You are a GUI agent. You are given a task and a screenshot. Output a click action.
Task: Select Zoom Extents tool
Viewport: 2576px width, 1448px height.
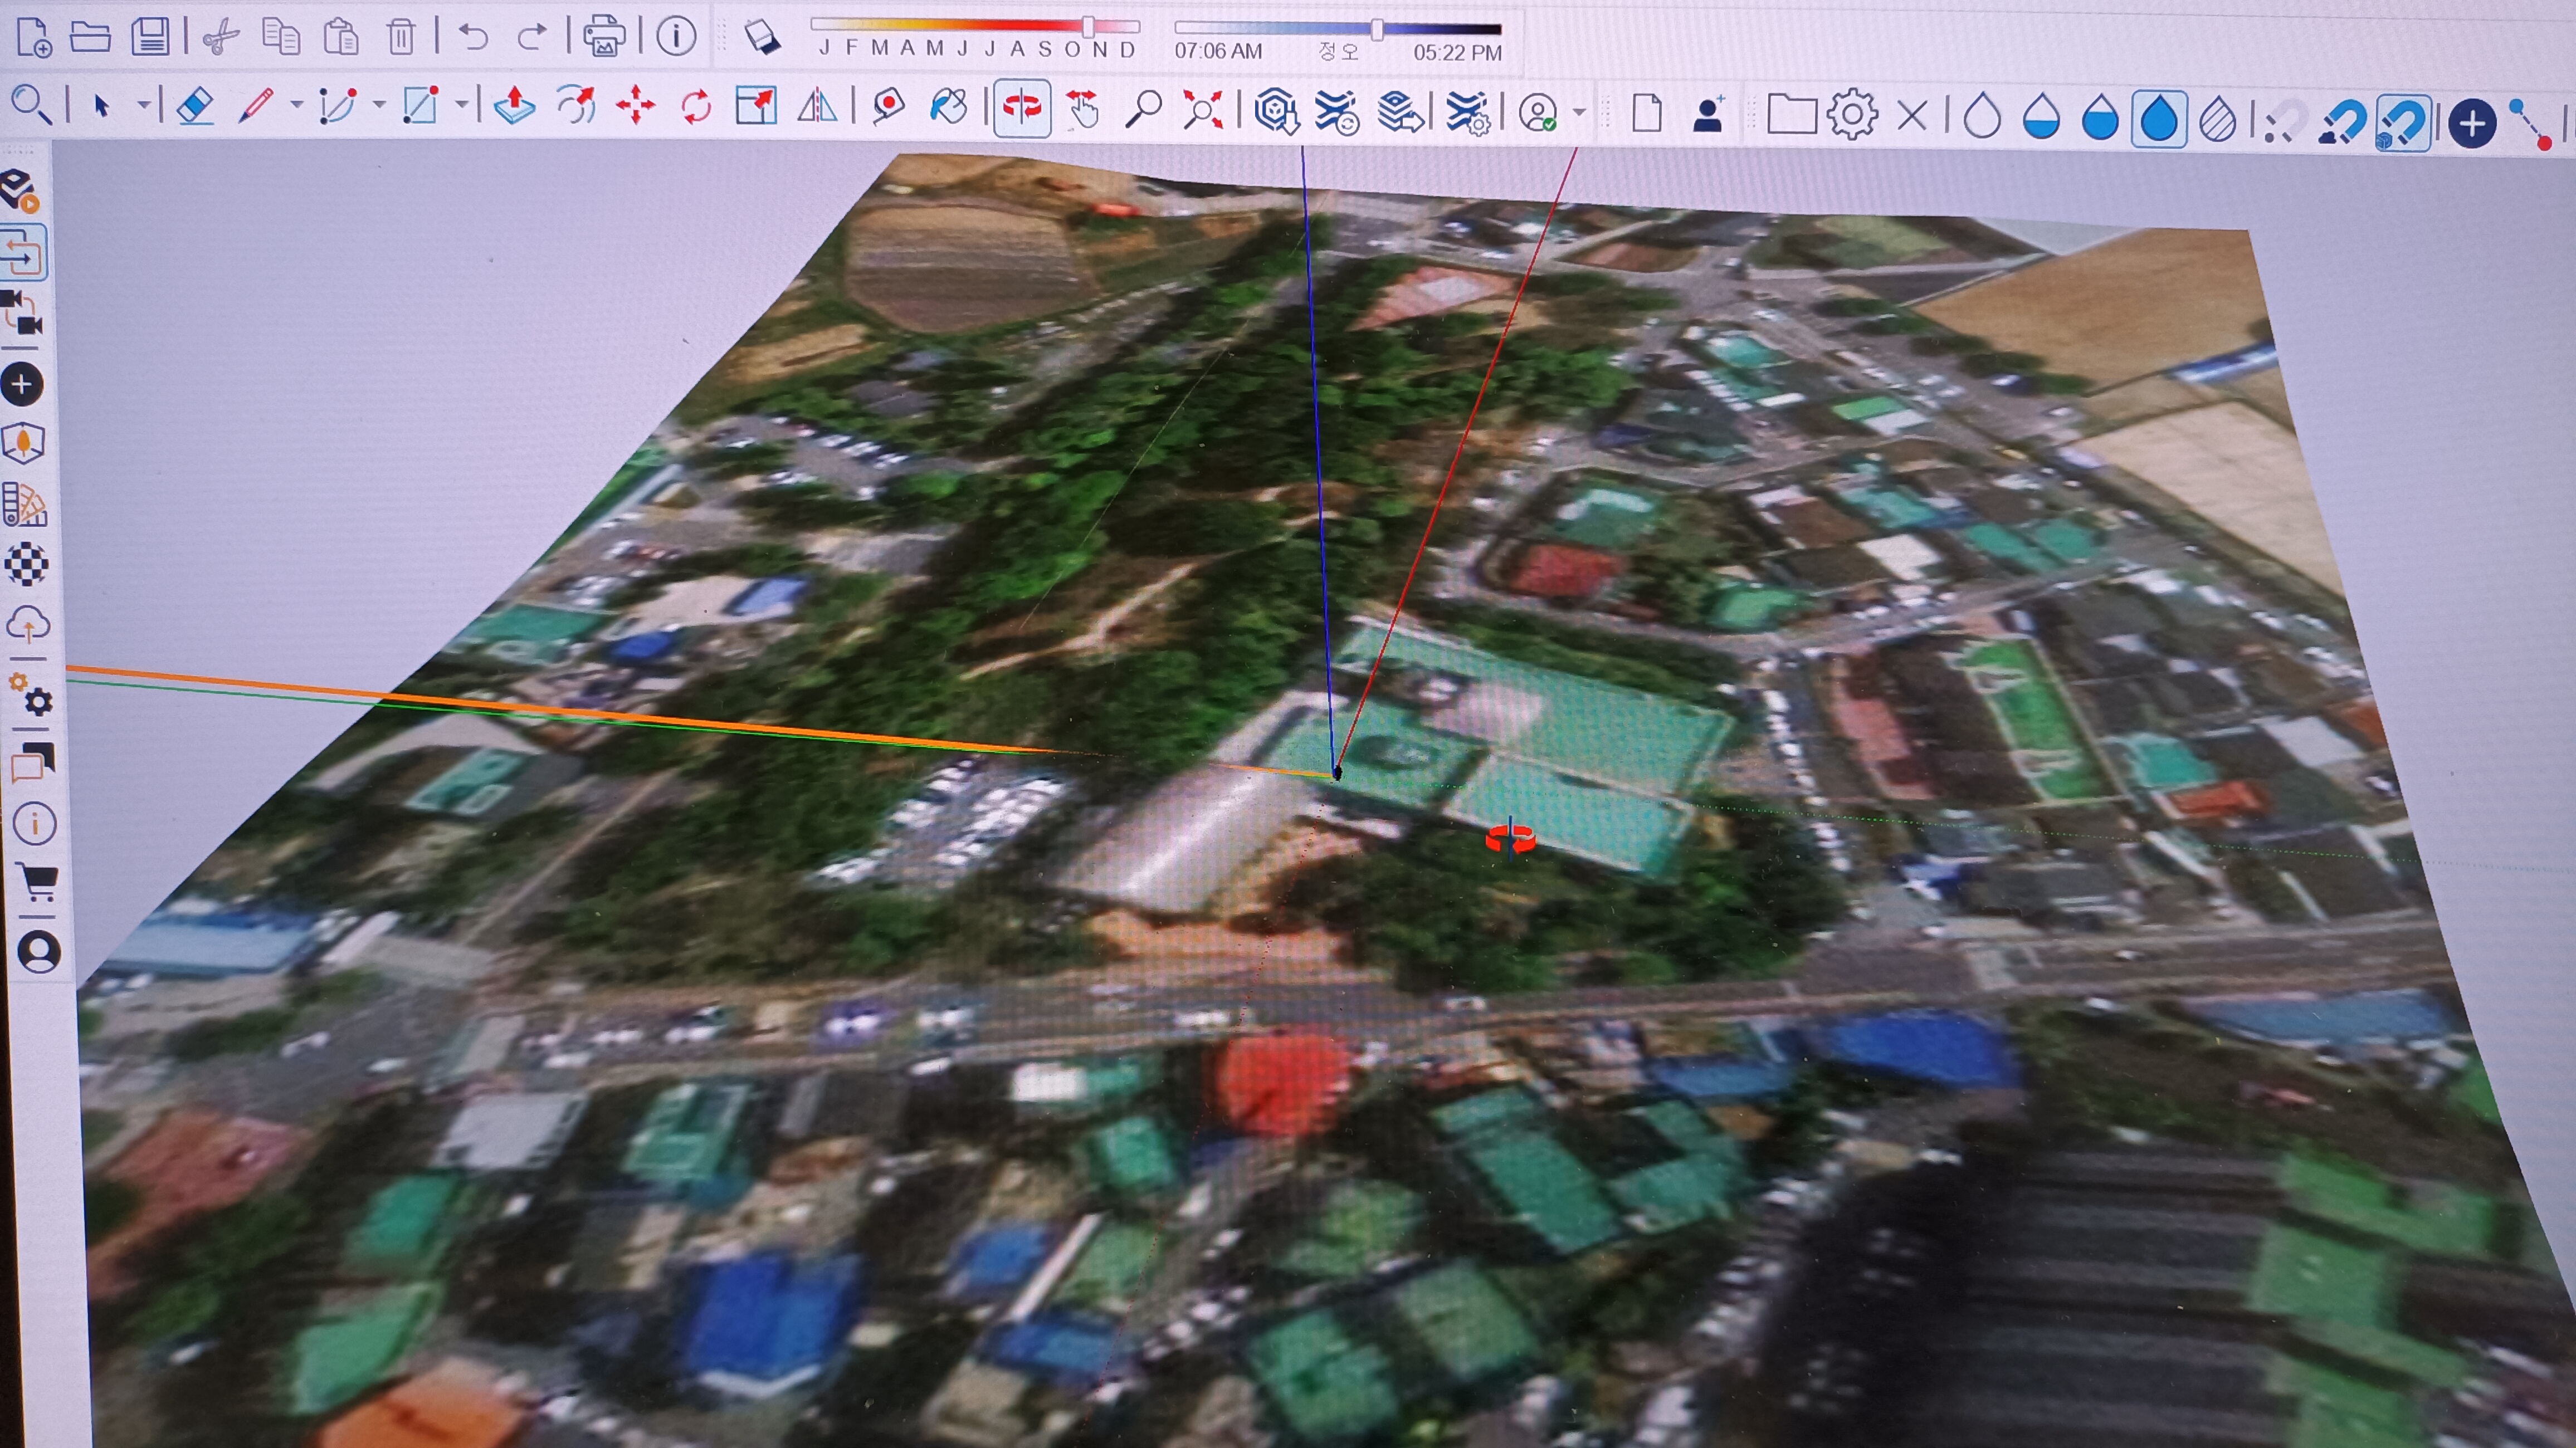coord(1203,110)
